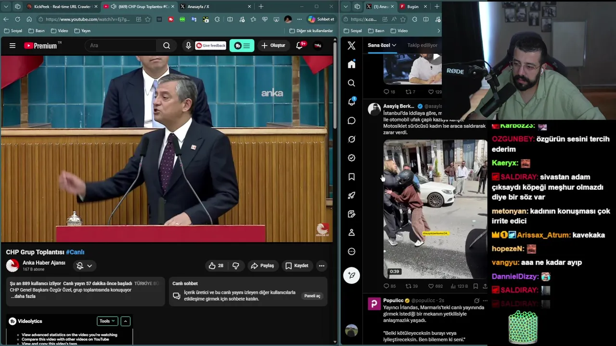Open Basın bookmarks folder in YouTube window
Image resolution: width=616 pixels, height=346 pixels.
pyautogui.click(x=36, y=31)
